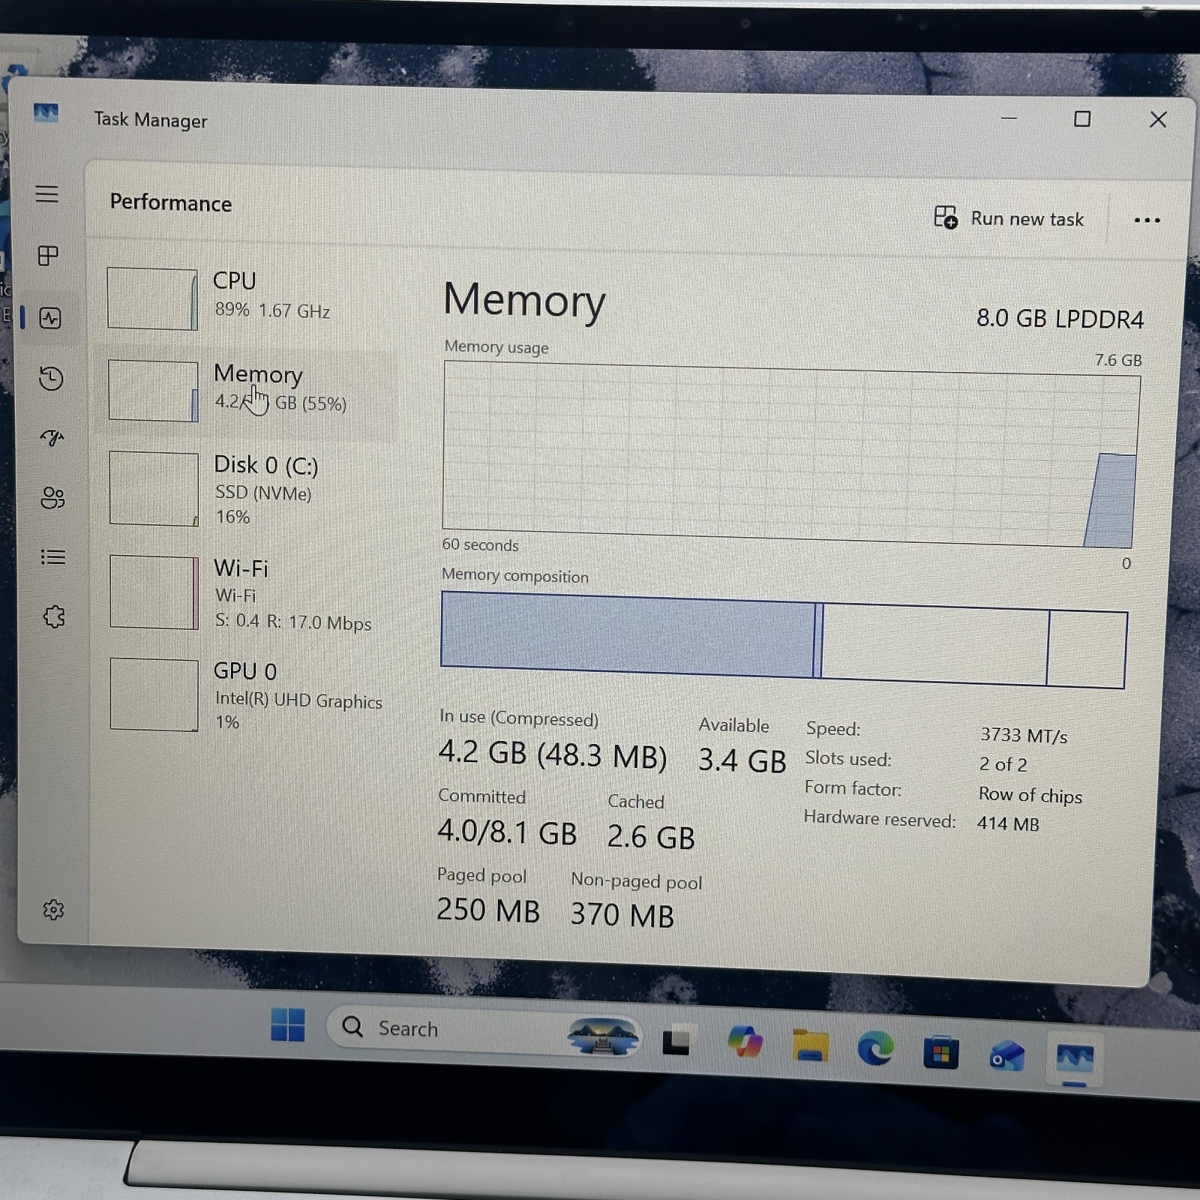Maximize the Task Manager window
Viewport: 1200px width, 1200px height.
1081,118
